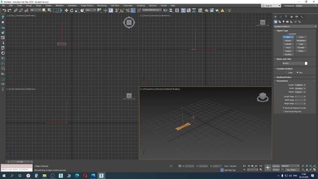Viewport: 318px width, 179px height.
Task: Select the Select and Link tool
Action: coord(15,10)
